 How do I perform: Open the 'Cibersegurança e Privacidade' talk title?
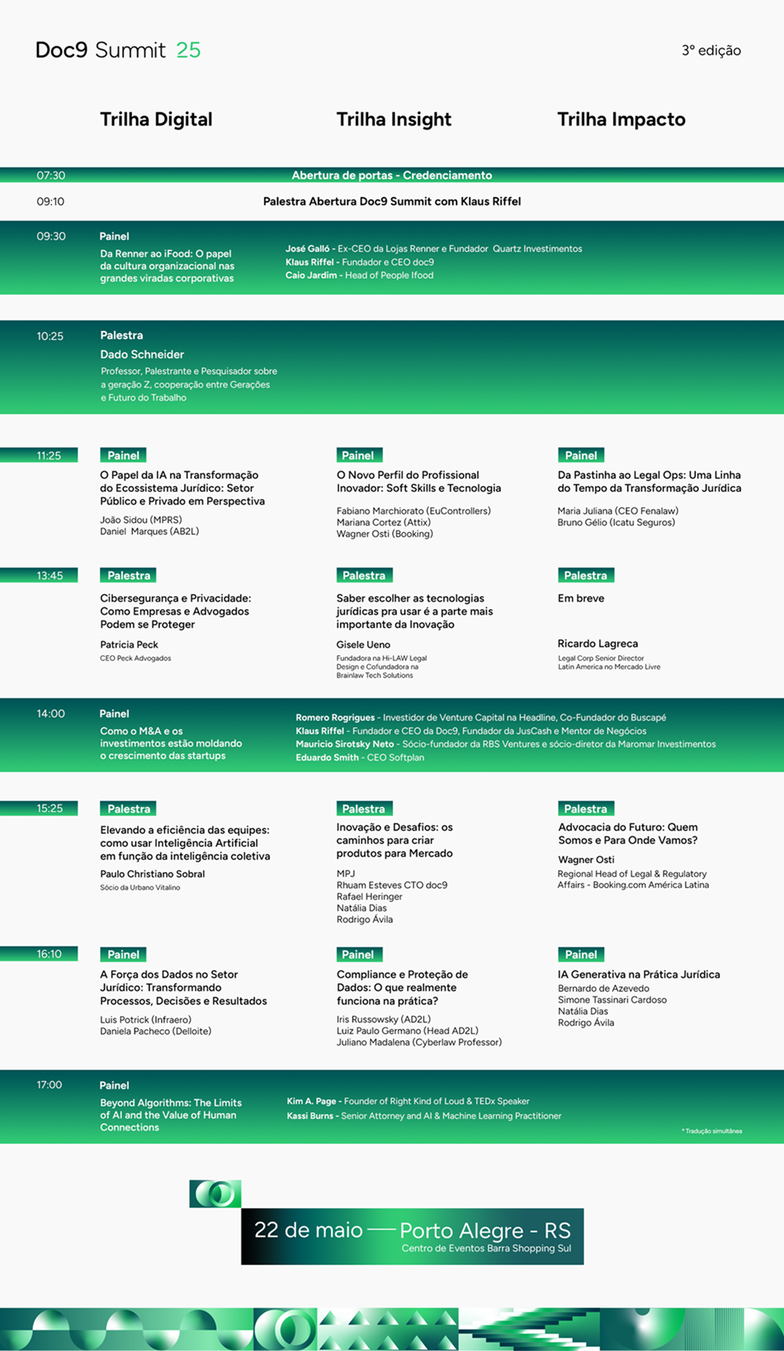coord(175,612)
